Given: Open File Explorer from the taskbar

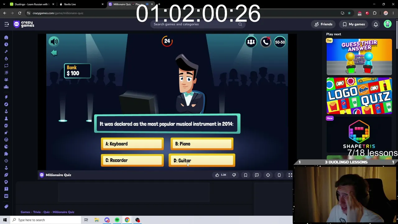Looking at the screenshot, I should 97,220.
